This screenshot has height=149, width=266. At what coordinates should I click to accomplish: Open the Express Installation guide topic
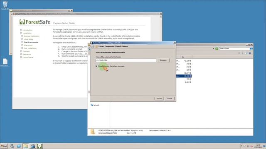32,36
